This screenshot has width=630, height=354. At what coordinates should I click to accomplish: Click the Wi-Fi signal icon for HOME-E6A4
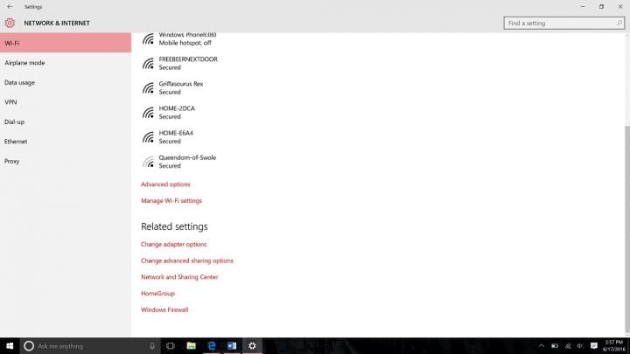tap(148, 137)
